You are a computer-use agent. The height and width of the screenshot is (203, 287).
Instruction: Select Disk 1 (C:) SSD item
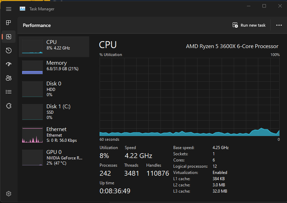pyautogui.click(x=54, y=112)
